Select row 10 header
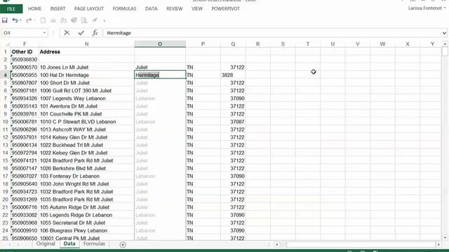 point(5,122)
